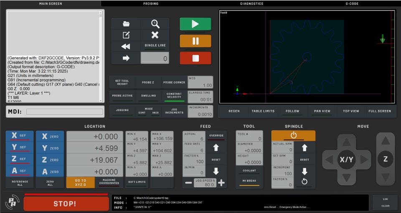Toggle the spindle power icon
The width and height of the screenshot is (401, 213).
click(x=293, y=135)
